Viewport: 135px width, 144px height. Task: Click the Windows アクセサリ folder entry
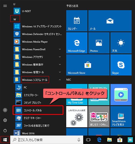38,57
